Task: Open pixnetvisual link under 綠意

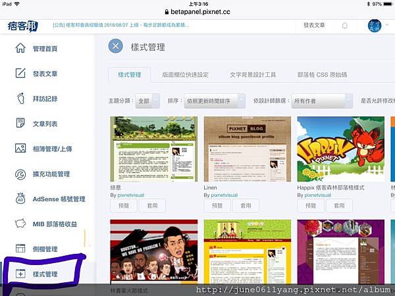Action: (x=131, y=195)
